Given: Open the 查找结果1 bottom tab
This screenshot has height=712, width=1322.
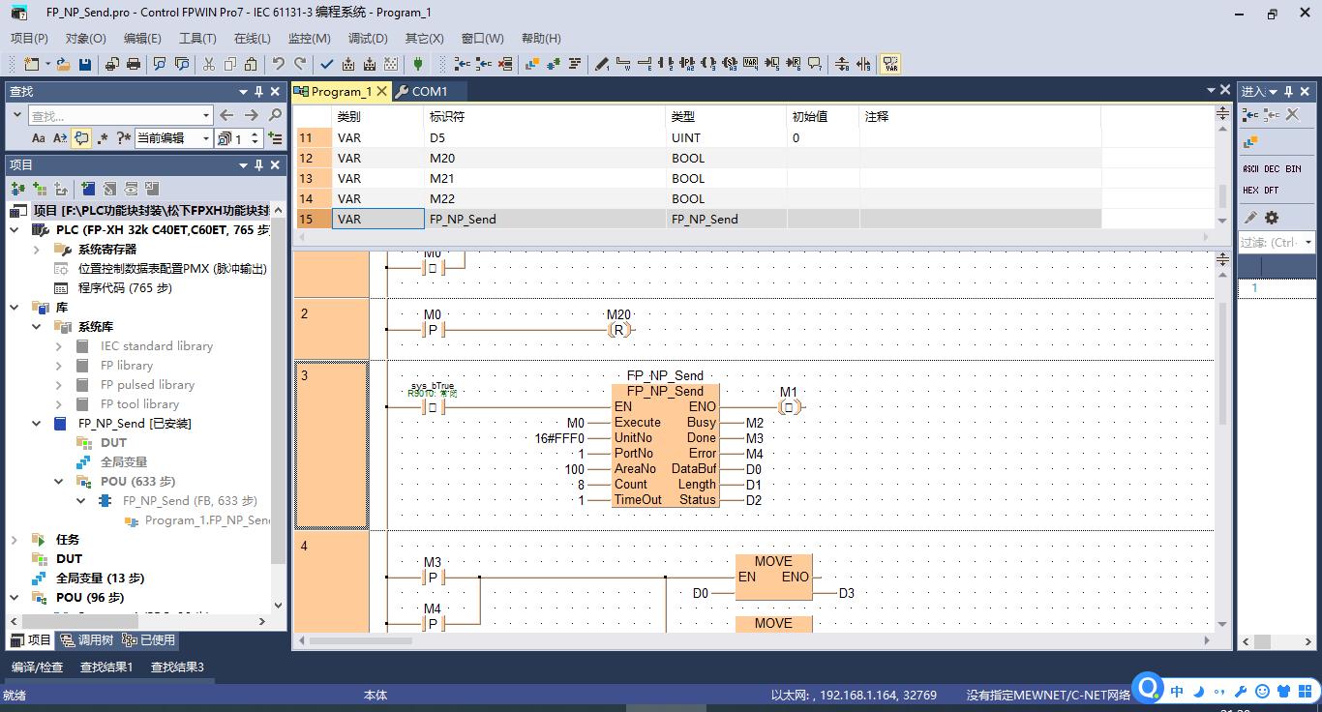Looking at the screenshot, I should [106, 667].
